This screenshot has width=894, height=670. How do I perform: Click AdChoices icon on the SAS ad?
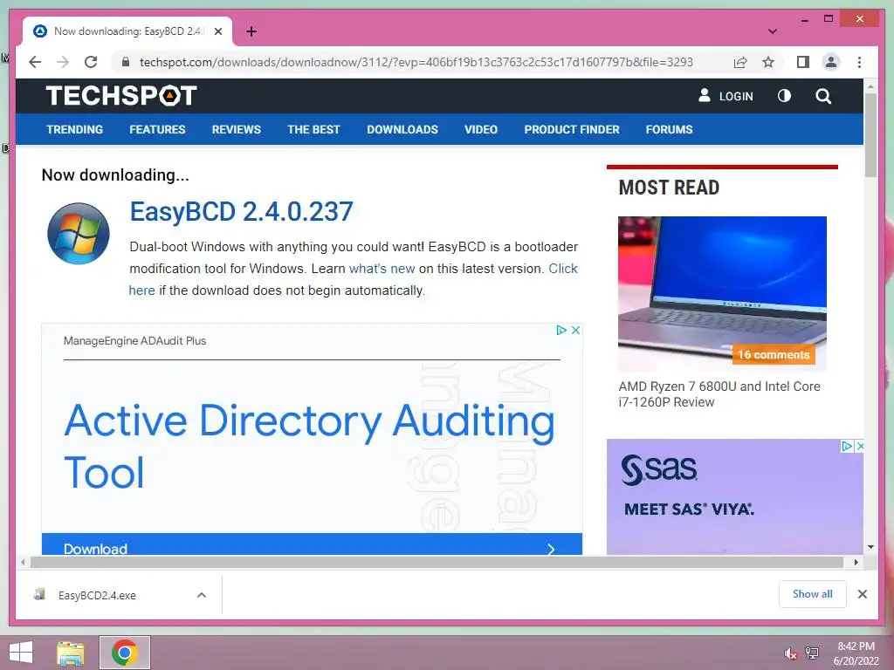point(847,446)
